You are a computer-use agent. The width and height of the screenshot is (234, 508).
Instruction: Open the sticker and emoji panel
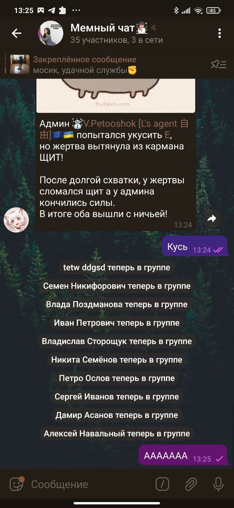tap(17, 484)
